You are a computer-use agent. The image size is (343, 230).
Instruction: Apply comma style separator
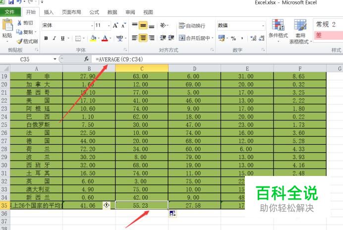(x=242, y=39)
